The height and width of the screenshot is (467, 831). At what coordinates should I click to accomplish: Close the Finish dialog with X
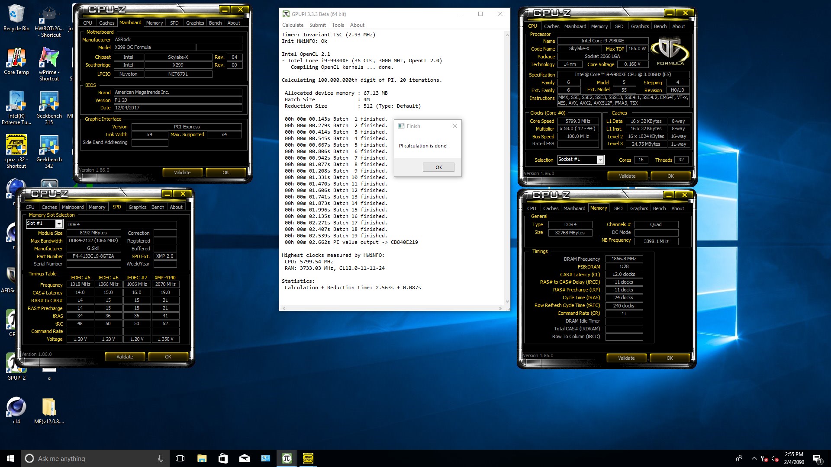(454, 126)
